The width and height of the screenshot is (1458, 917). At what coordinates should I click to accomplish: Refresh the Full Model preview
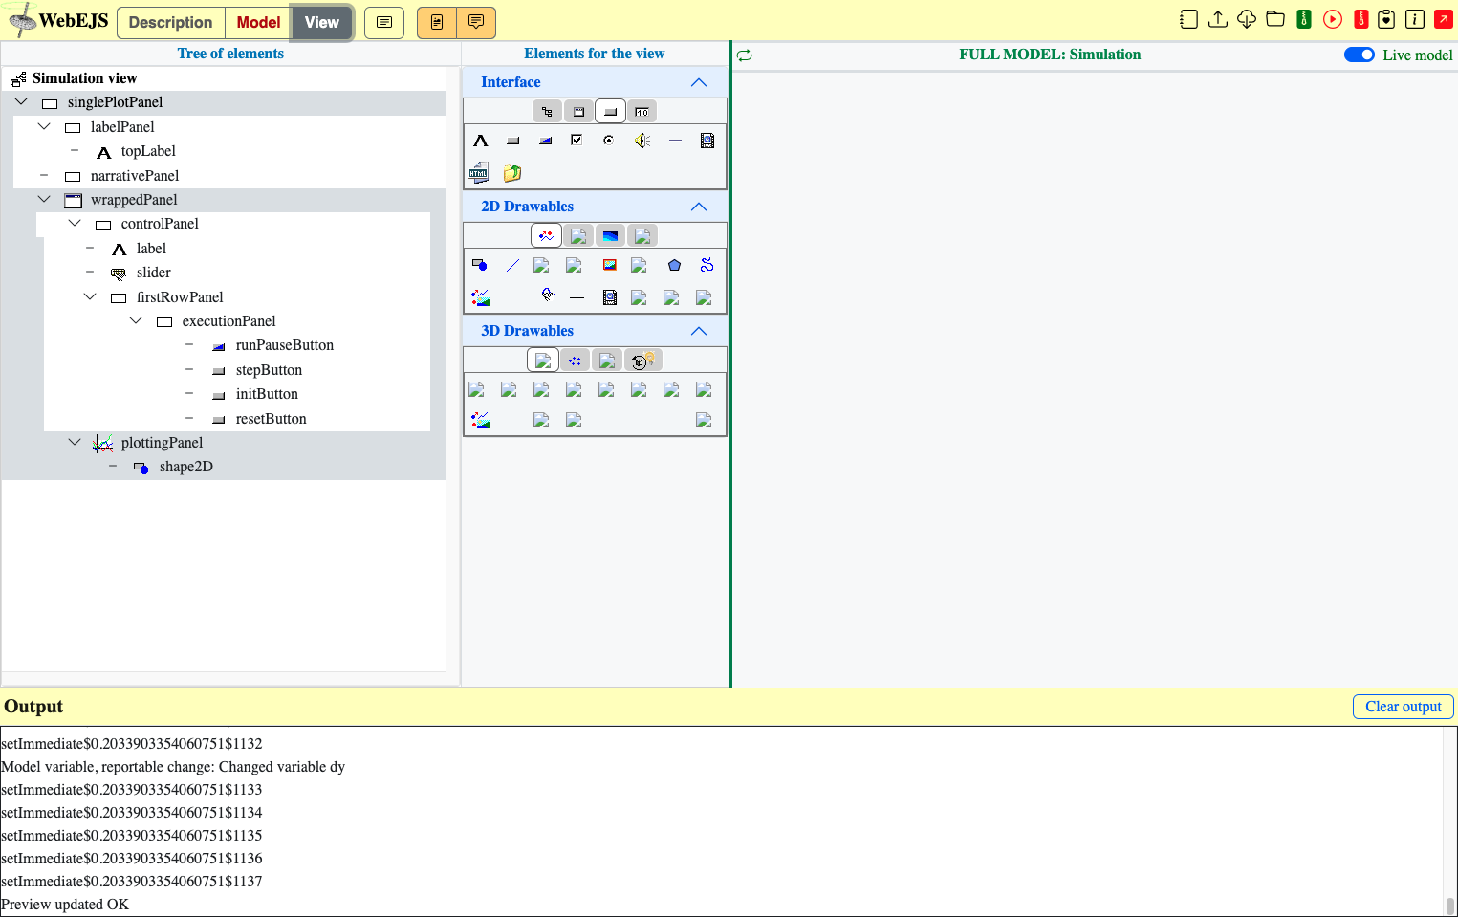point(745,55)
